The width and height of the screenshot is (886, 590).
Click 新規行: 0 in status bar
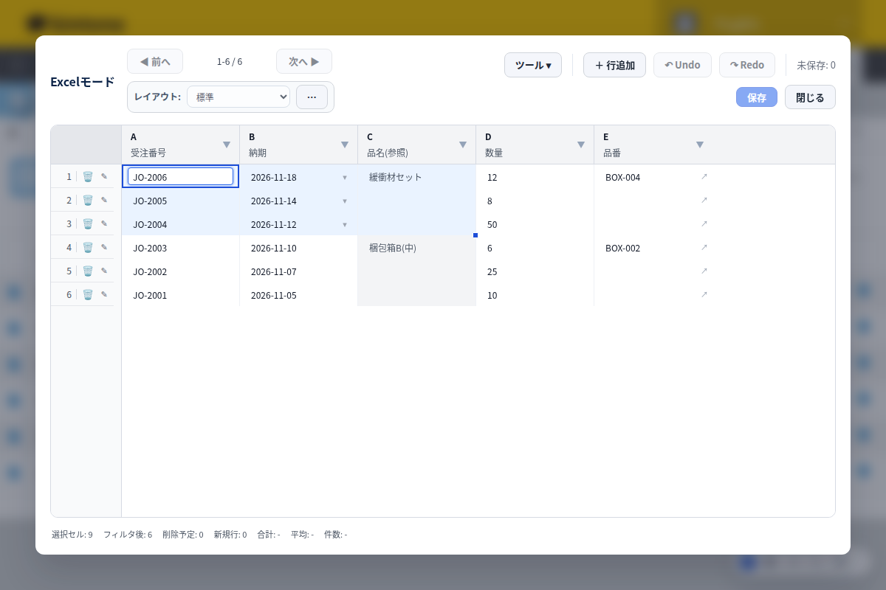230,534
